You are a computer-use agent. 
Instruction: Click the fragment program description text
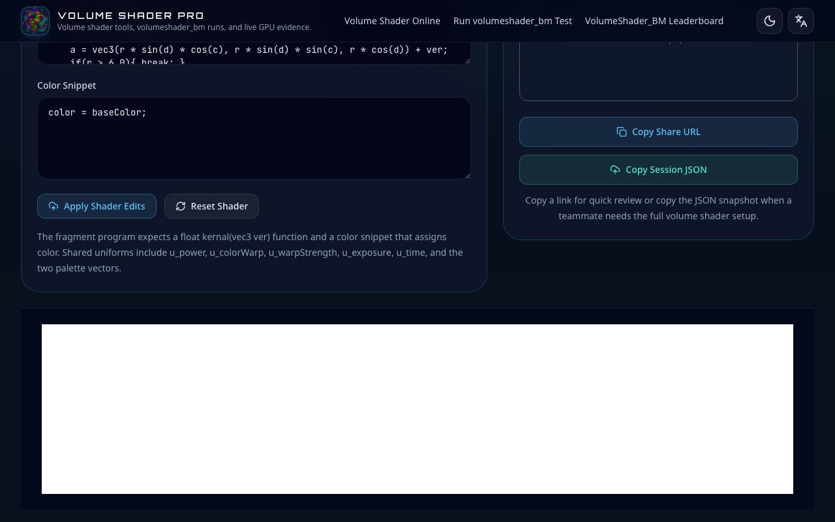[250, 253]
